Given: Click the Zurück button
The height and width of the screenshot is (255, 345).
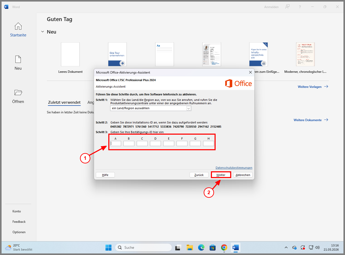Looking at the screenshot, I should coord(199,175).
